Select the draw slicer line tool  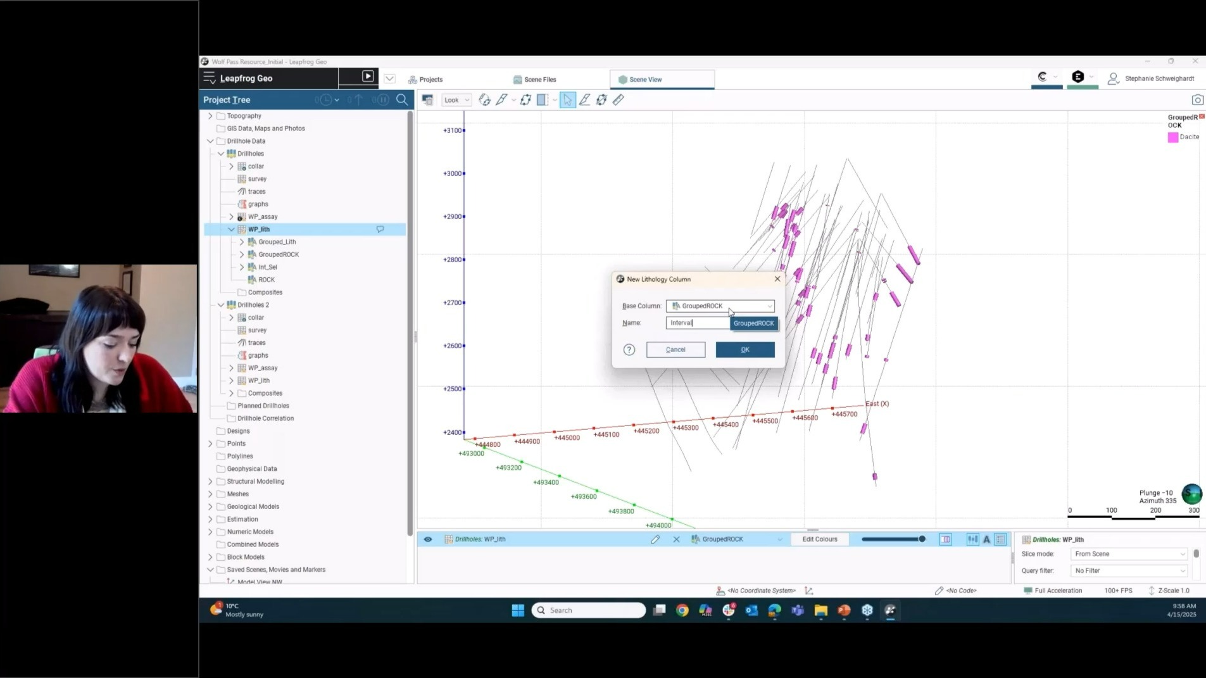[584, 100]
